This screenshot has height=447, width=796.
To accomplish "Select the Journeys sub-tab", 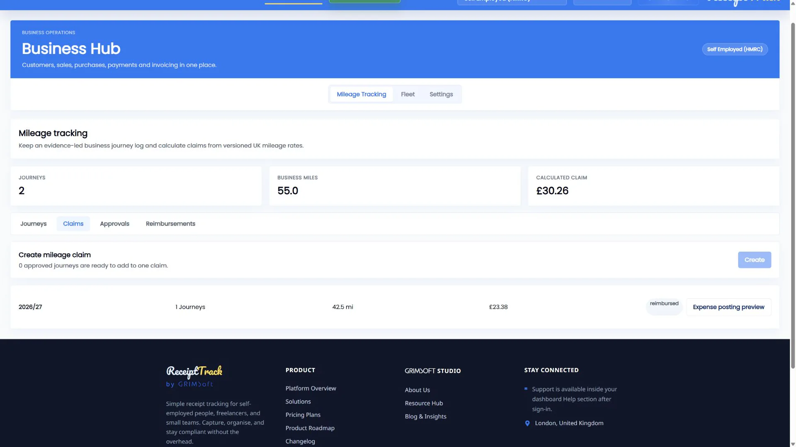I will pos(34,223).
